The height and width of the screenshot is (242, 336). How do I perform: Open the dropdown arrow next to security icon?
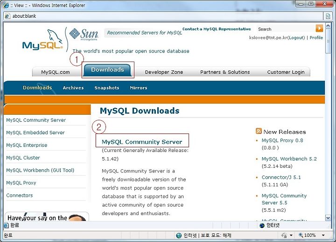291,235
